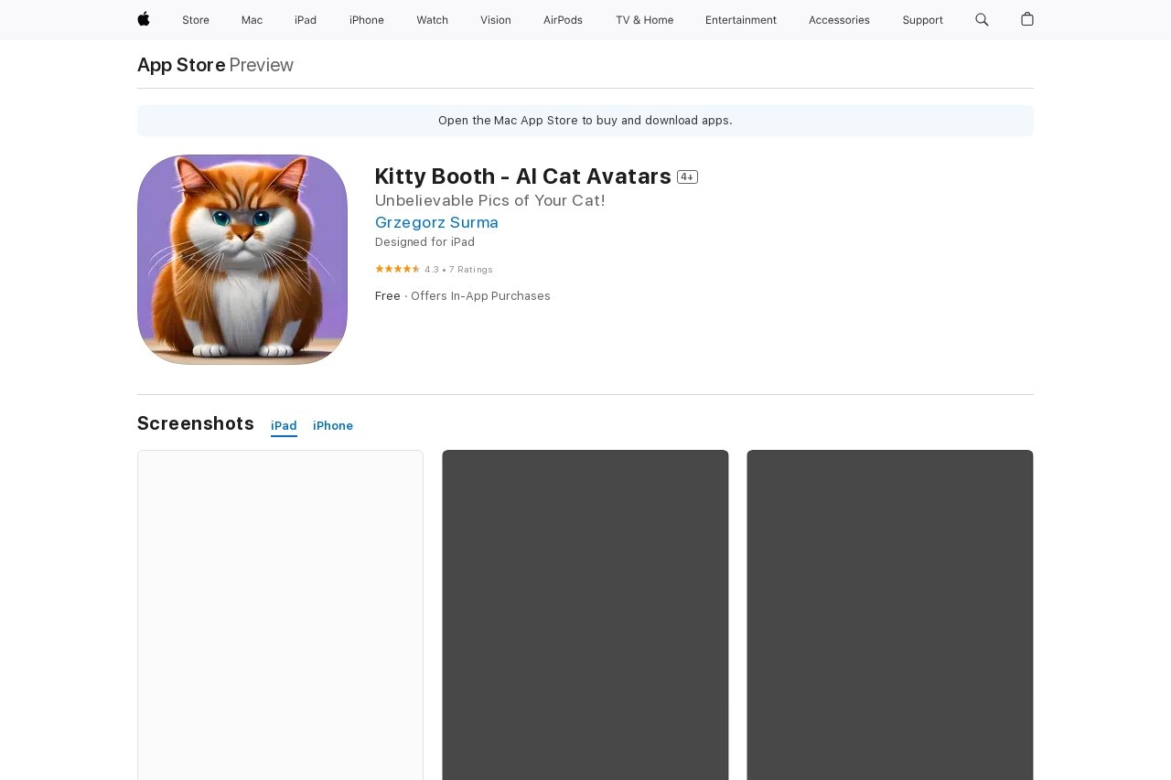Open the shopping bag icon
The image size is (1171, 780).
pyautogui.click(x=1027, y=19)
